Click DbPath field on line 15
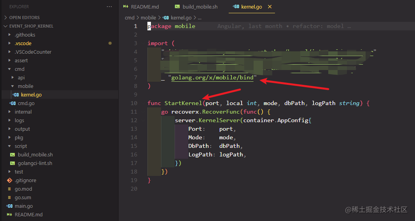Viewport: 415px width, 221px height. [198, 146]
